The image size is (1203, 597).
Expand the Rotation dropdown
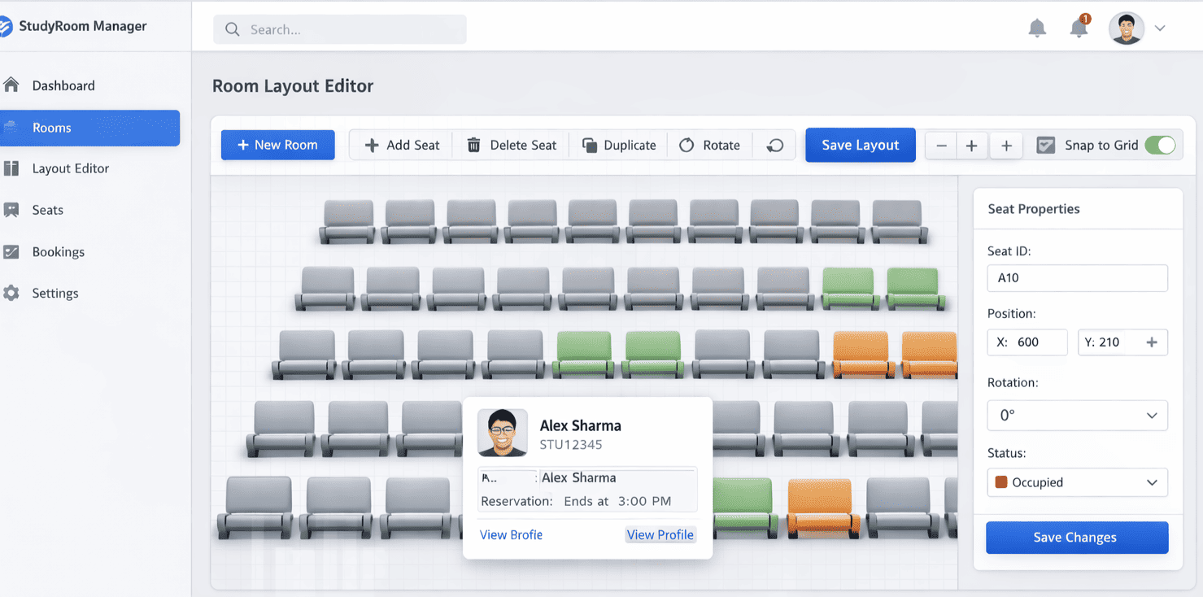[1077, 416]
